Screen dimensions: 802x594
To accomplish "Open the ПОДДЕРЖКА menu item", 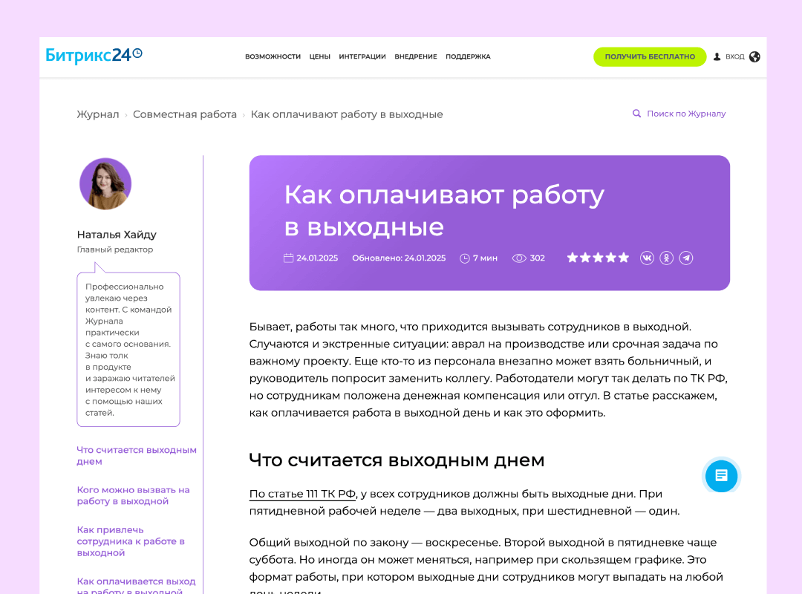I will pyautogui.click(x=468, y=56).
